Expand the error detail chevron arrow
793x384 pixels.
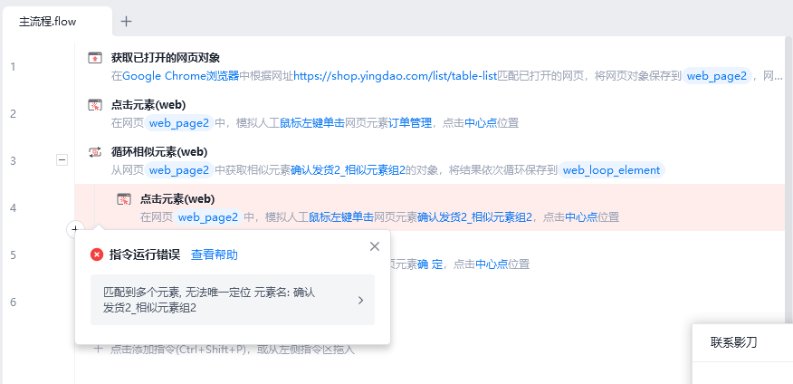pos(360,300)
